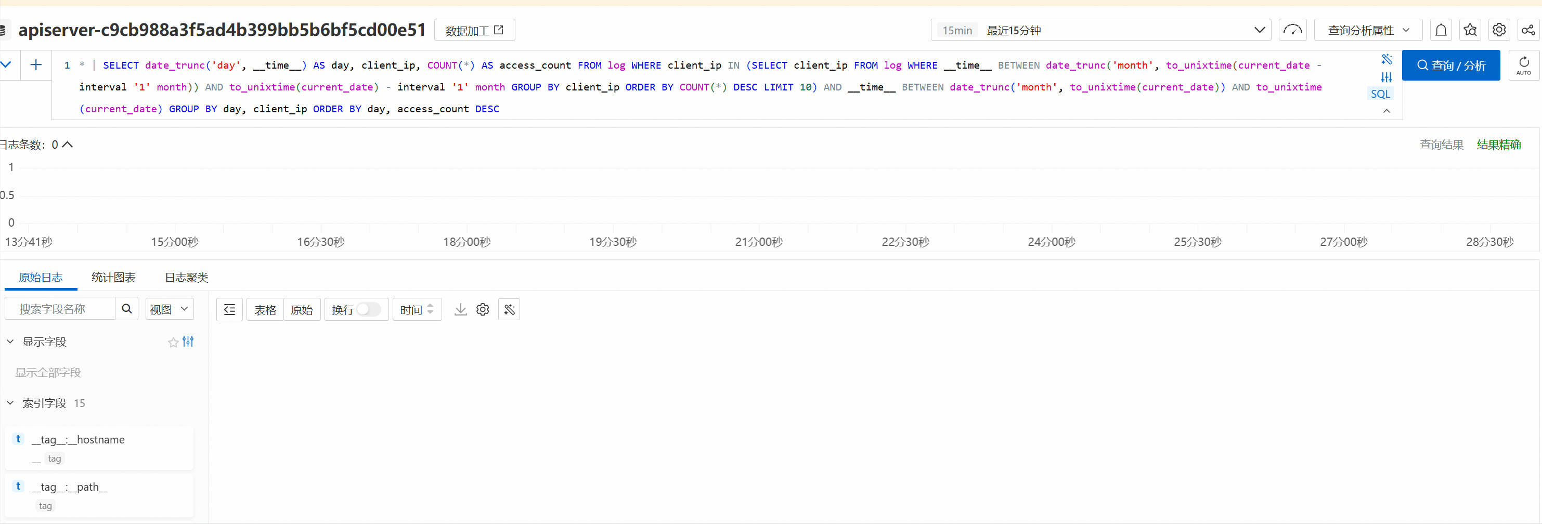The height and width of the screenshot is (524, 1542).
Task: Open the 查询分析属性 dropdown
Action: [x=1368, y=30]
